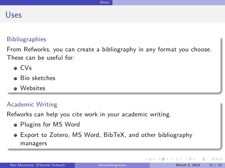The image size is (225, 168).
Task: Jump back with the previous section arrow
Action: (186, 159)
